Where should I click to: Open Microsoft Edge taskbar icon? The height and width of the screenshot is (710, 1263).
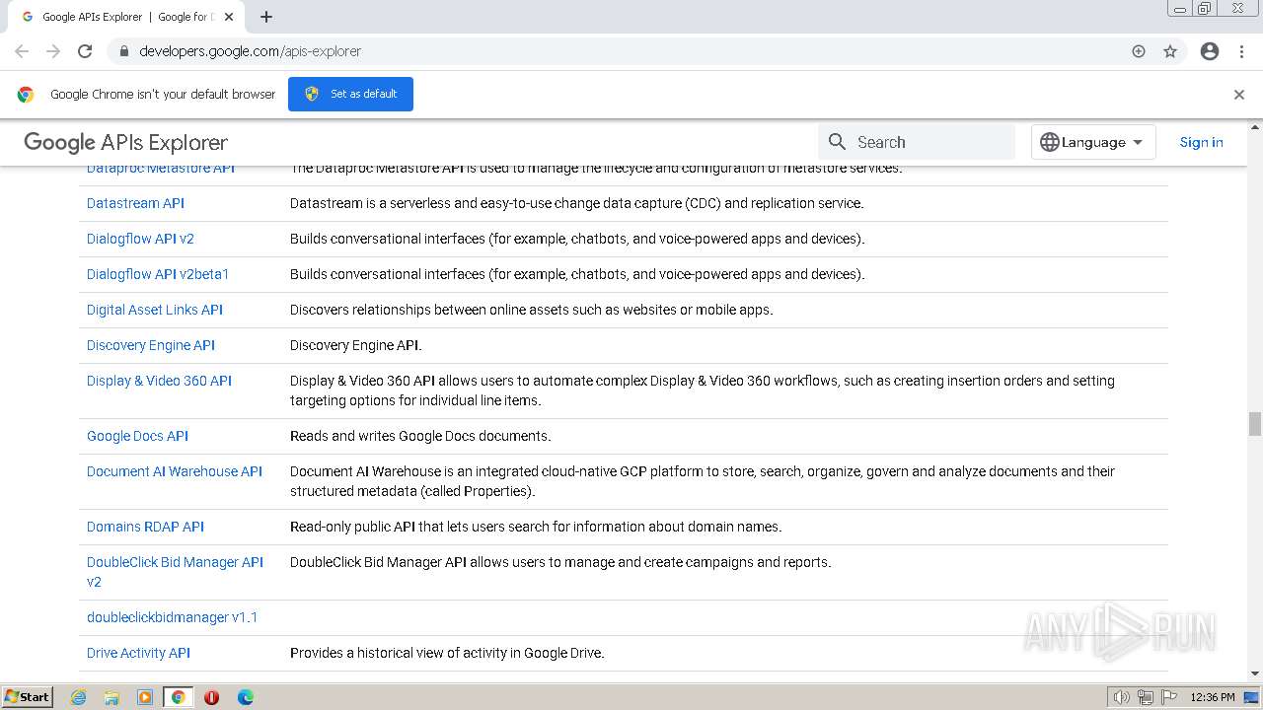click(245, 697)
